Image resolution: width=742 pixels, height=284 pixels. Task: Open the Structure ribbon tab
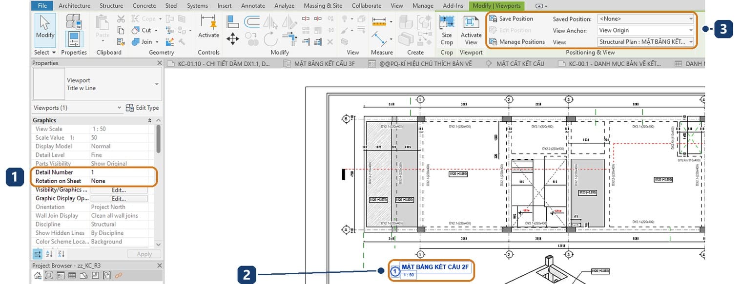click(x=111, y=6)
